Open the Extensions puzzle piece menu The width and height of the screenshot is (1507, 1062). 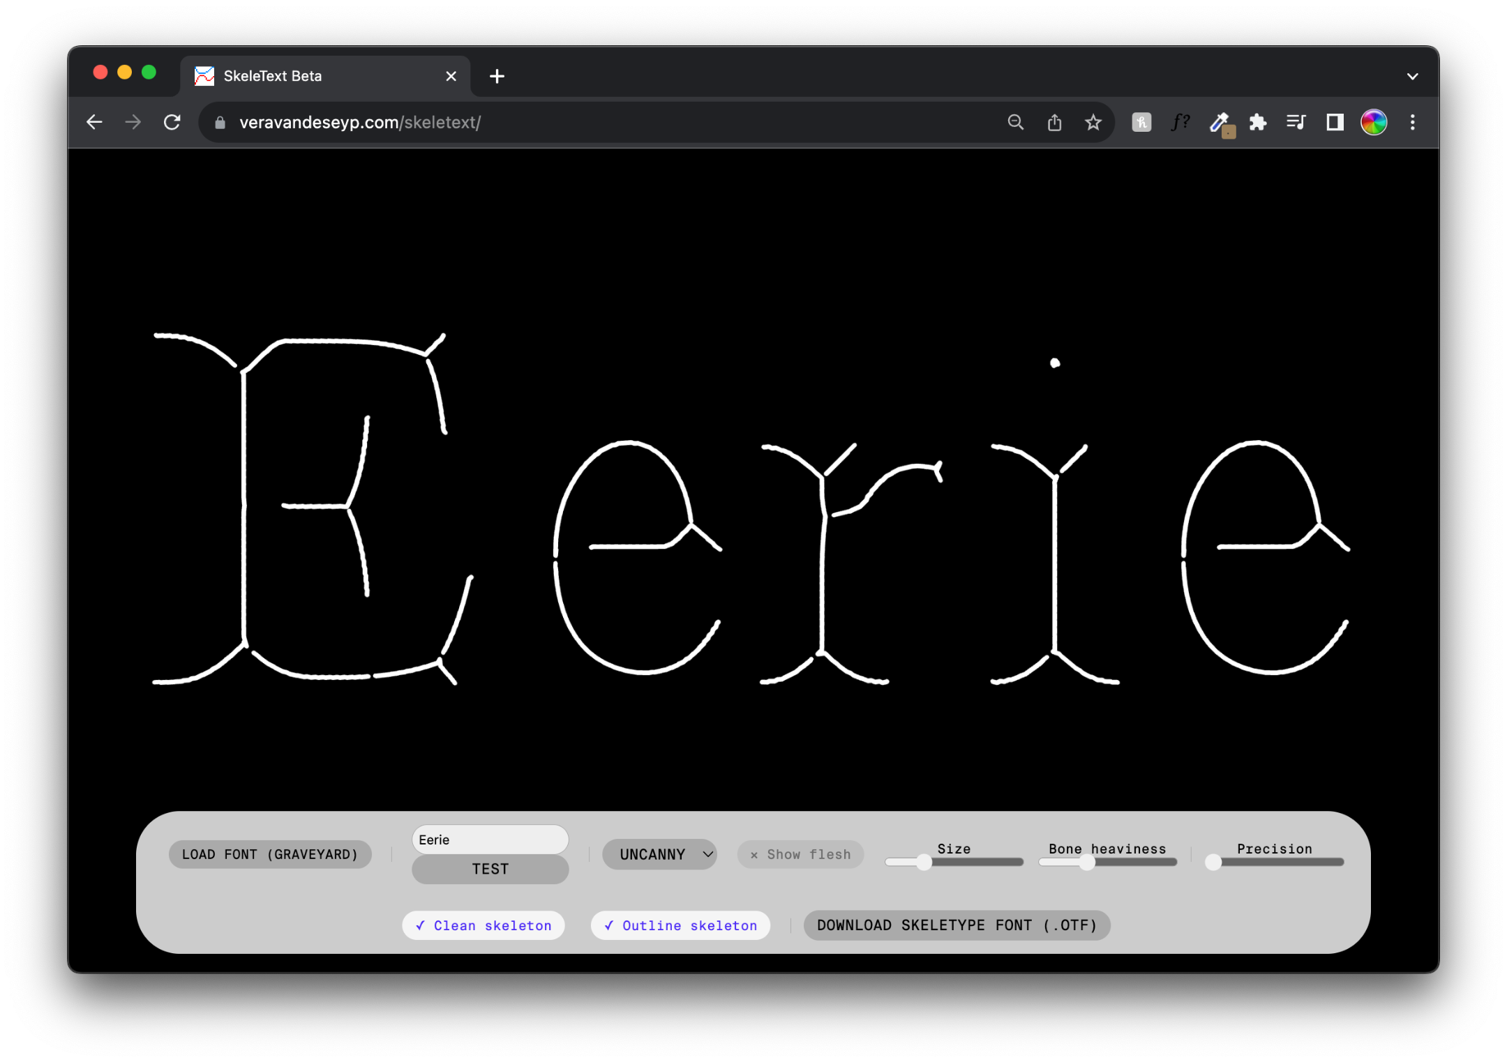point(1257,123)
